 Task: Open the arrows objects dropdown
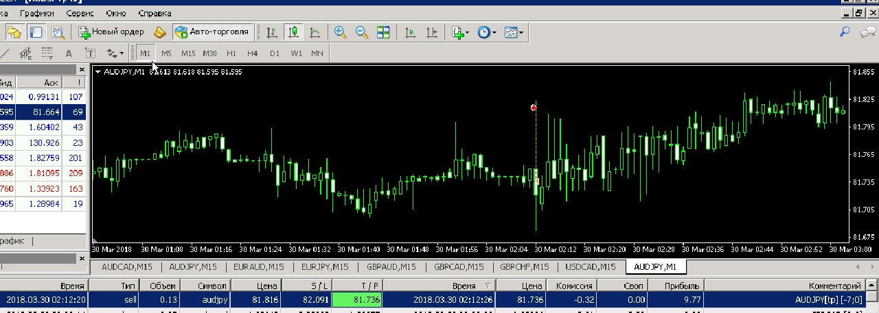(x=114, y=53)
